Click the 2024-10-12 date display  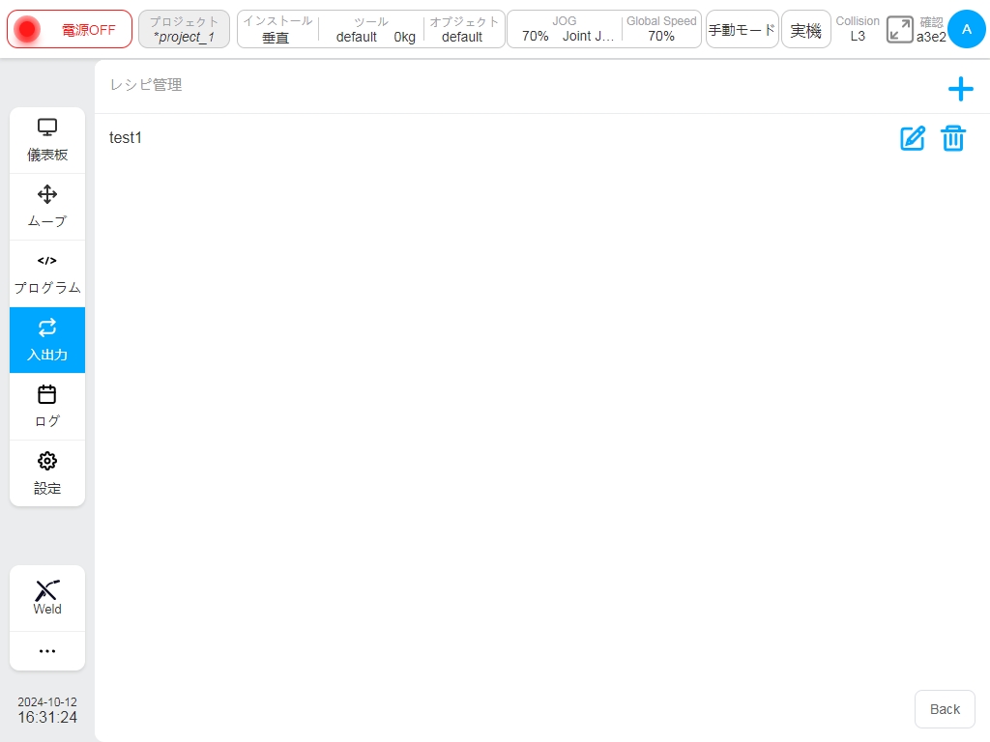point(47,701)
